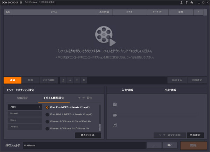Open the user account icon
The width and height of the screenshot is (210, 152).
click(181, 2)
